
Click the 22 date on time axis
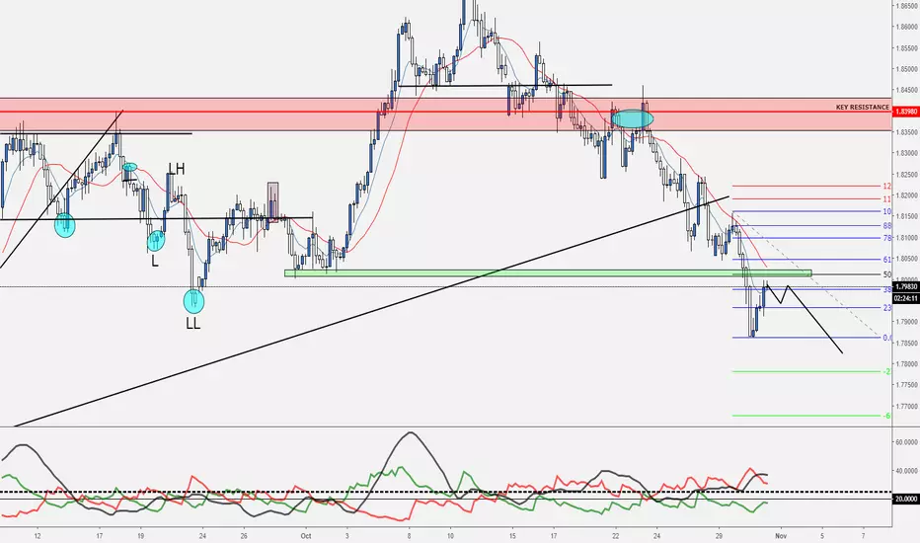pyautogui.click(x=615, y=535)
